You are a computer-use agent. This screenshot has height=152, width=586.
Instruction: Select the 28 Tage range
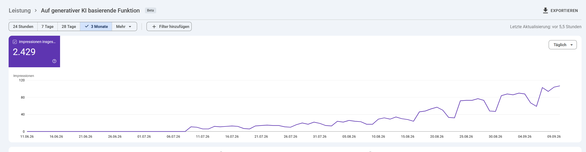pyautogui.click(x=69, y=27)
